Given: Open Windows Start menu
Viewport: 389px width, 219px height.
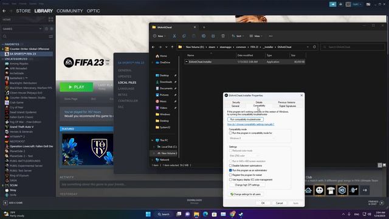Looking at the screenshot, I should click(x=148, y=214).
